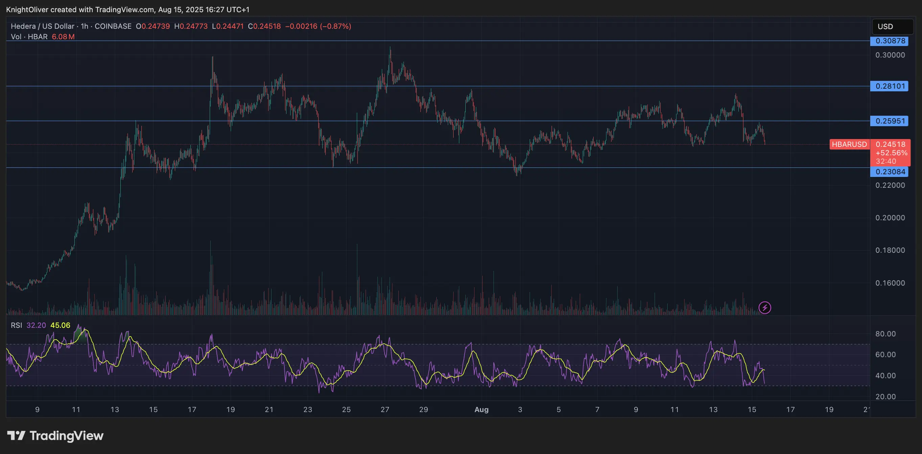Image resolution: width=922 pixels, height=454 pixels.
Task: Click the TradingView logo
Action: [55, 436]
